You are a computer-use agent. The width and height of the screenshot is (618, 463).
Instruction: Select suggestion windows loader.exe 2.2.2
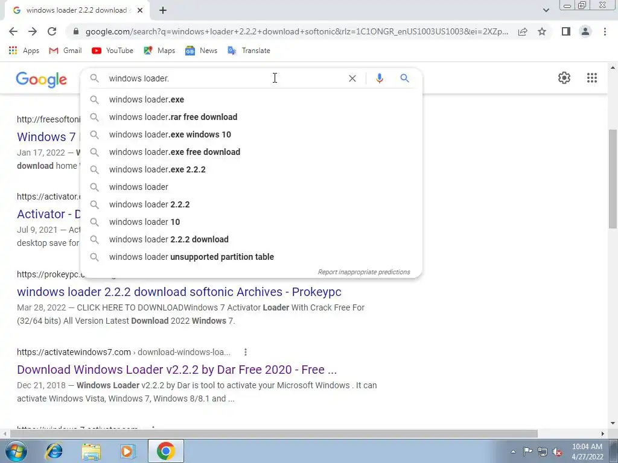point(251,169)
